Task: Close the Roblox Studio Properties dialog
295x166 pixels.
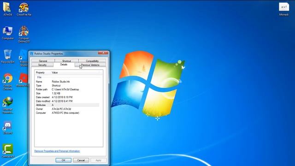Action: pos(103,53)
